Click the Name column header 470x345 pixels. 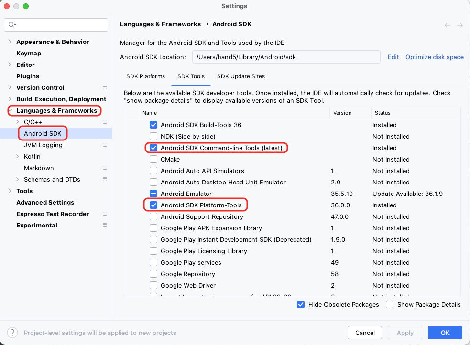coord(150,113)
